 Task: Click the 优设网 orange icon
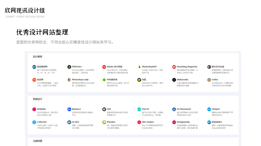tap(34, 80)
